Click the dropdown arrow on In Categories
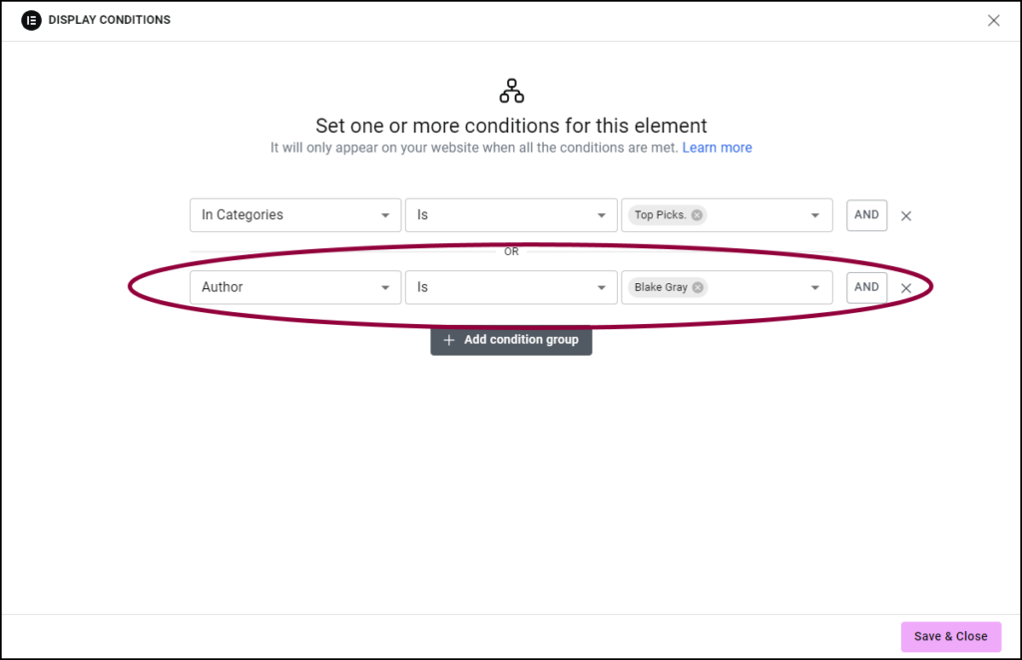Viewport: 1022px width, 660px height. point(385,214)
